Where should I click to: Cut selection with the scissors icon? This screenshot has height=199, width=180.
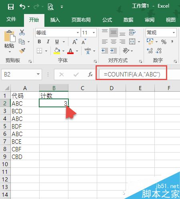pyautogui.click(x=22, y=32)
